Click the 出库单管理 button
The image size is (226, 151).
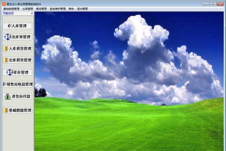(x=17, y=37)
